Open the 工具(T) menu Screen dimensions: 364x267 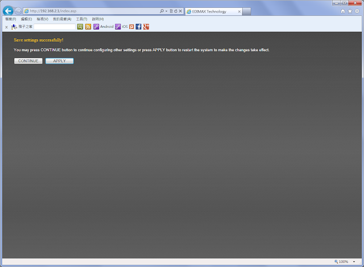[81, 19]
